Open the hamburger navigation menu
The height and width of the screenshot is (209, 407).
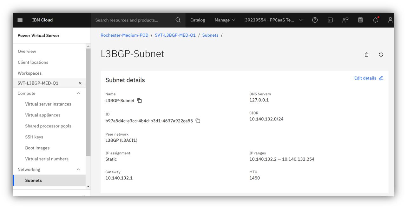point(20,20)
